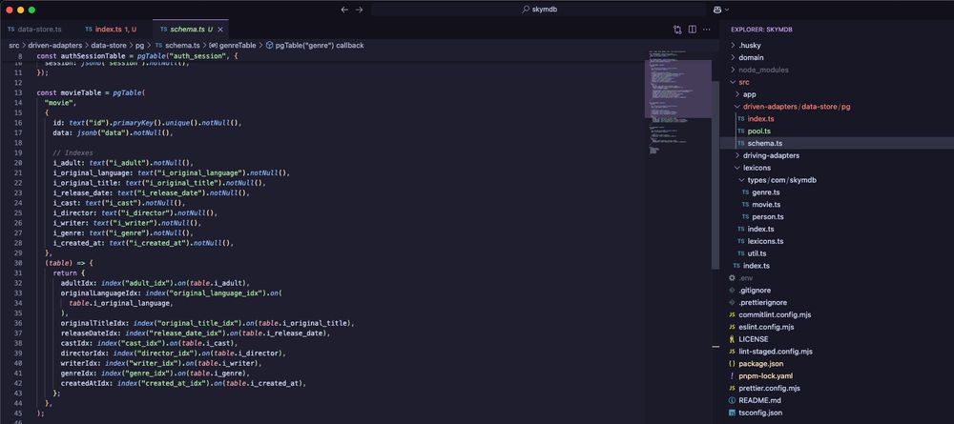Screen dimensions: 954x424
Task: Expand the app folder
Action: click(x=749, y=94)
